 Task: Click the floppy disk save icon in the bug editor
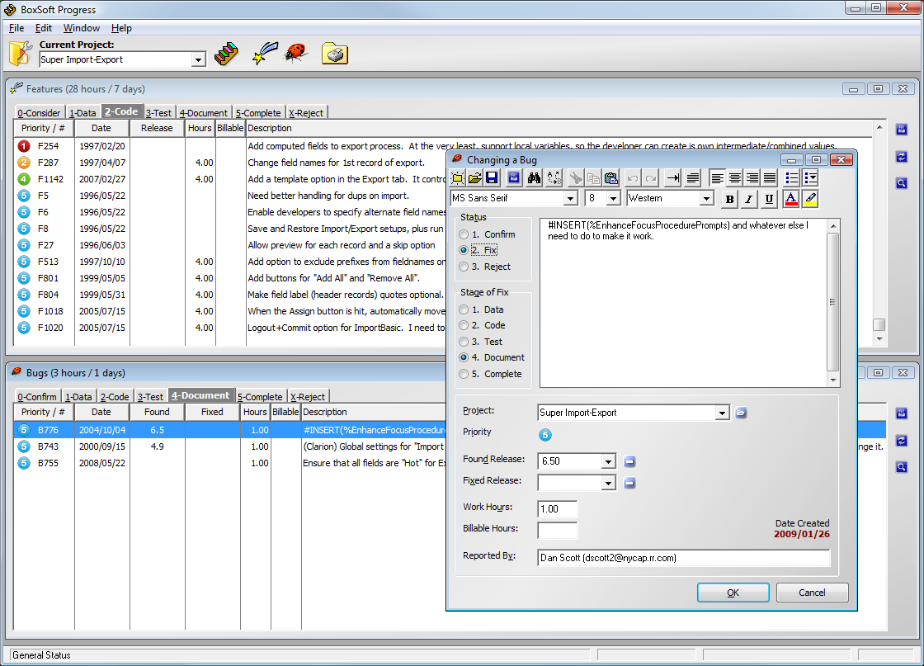pyautogui.click(x=492, y=178)
